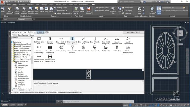The width and height of the screenshot is (190, 107).
Task: Click the Combine Text tool
Action: pyautogui.click(x=113, y=10)
